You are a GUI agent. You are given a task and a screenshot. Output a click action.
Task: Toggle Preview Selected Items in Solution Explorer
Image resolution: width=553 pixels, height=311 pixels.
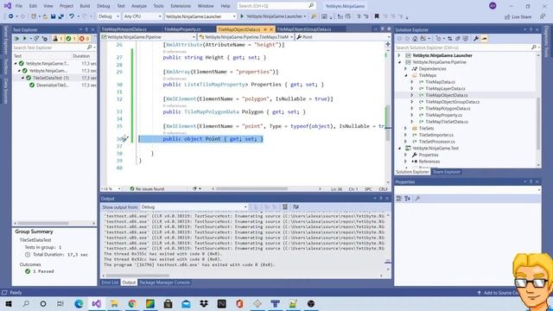[x=484, y=38]
